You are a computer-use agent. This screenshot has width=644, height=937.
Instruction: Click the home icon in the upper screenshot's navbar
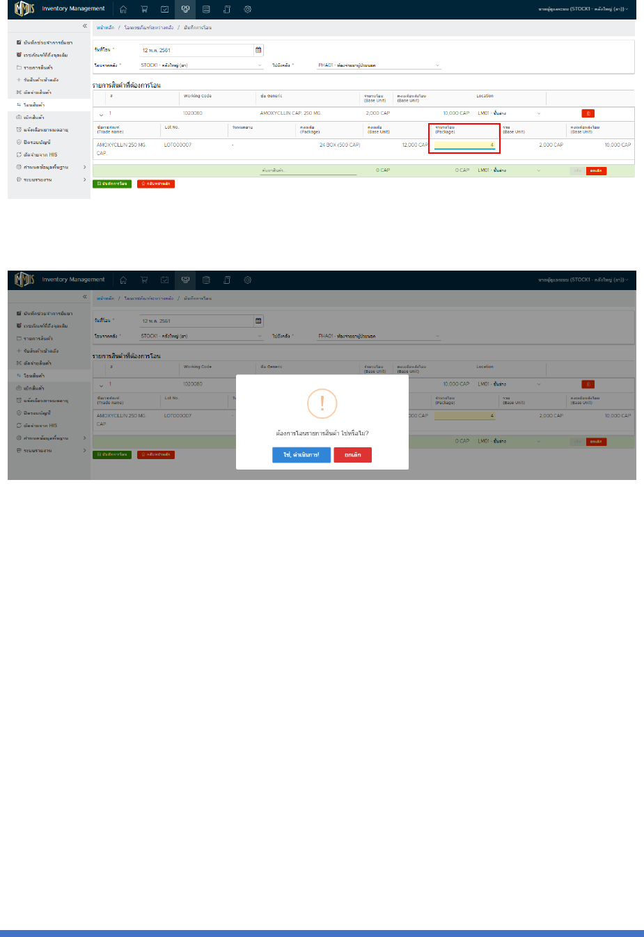[123, 9]
